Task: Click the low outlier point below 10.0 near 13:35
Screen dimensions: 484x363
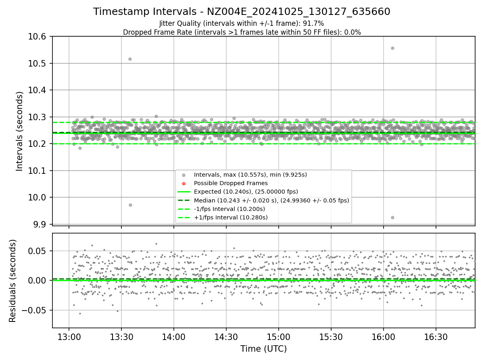Action: 130,205
